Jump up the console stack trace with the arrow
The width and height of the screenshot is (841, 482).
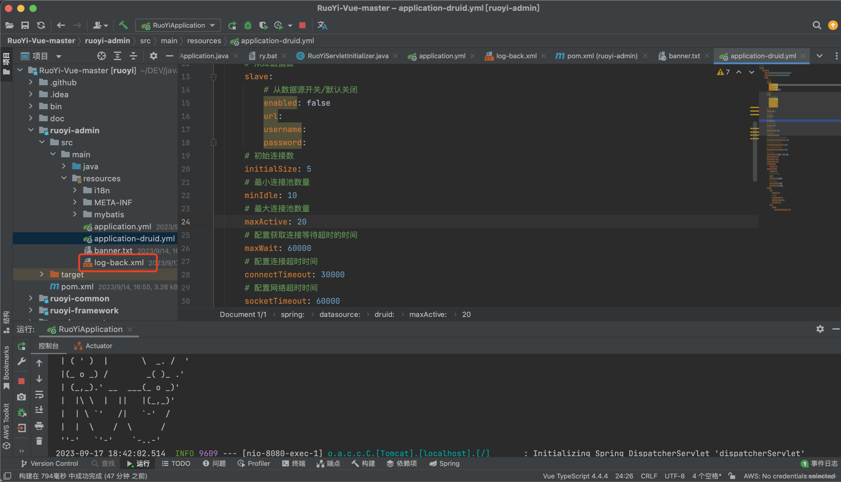click(x=39, y=363)
